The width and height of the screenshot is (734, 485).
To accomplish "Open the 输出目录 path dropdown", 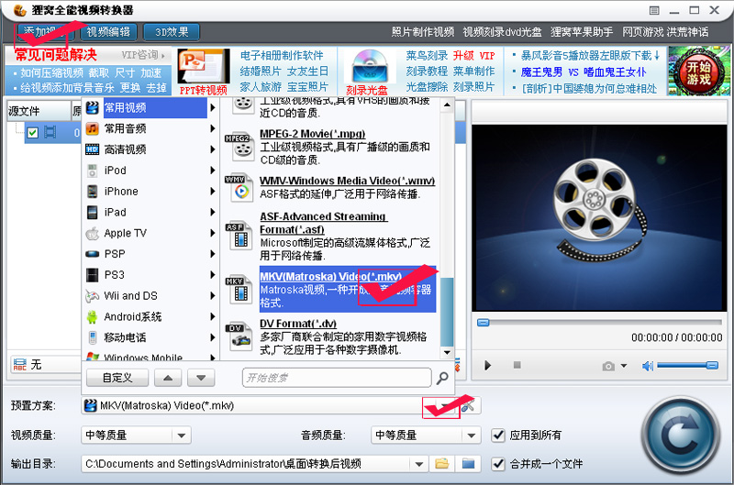I will click(x=419, y=465).
